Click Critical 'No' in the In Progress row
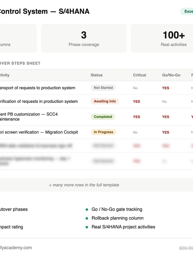The image size is (193, 258). pos(135,132)
